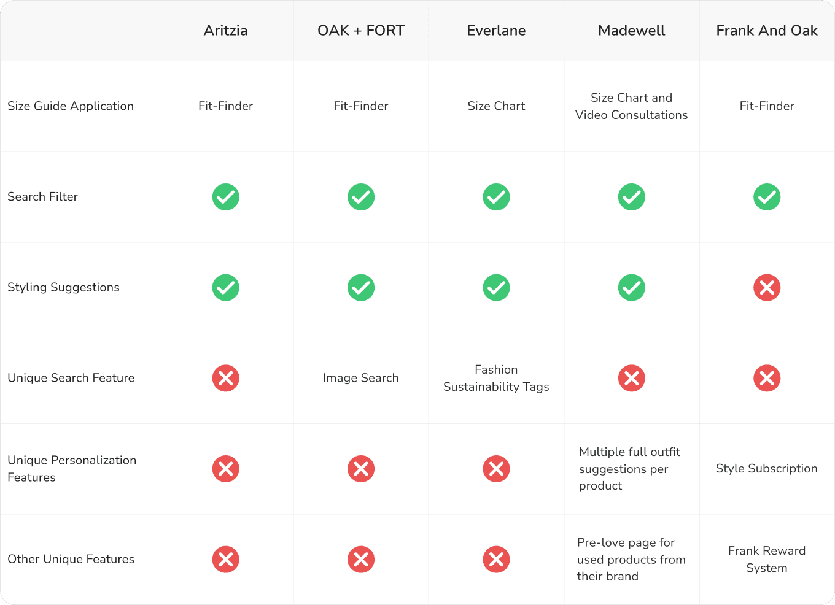Click OAK + FORT's red X for Other Unique Features
Screen dimensions: 835x605
coord(361,559)
